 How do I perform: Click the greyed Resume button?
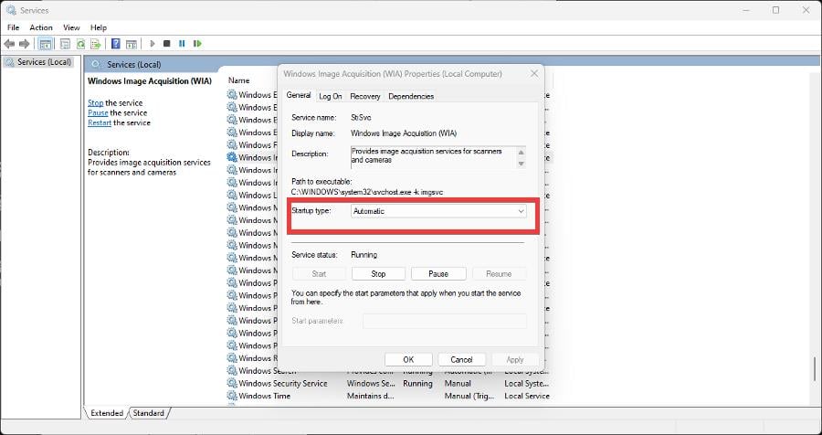pos(499,274)
